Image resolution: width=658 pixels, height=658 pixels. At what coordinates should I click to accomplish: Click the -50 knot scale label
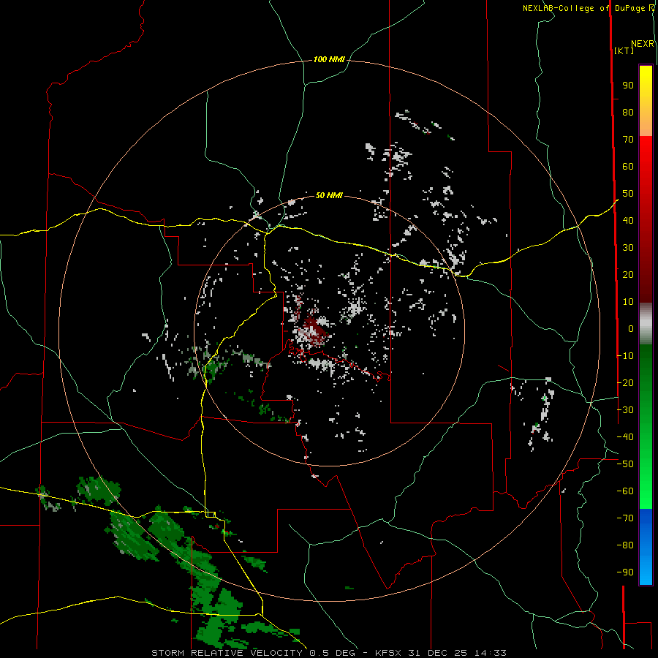point(625,464)
